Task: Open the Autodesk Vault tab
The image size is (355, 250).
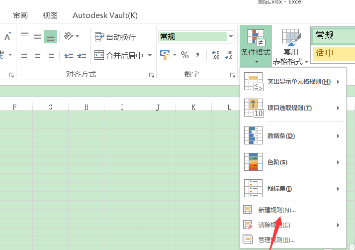Action: pyautogui.click(x=105, y=15)
